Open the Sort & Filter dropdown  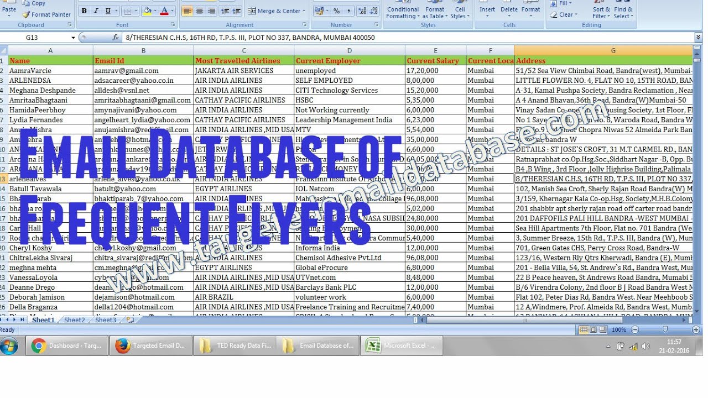point(600,12)
